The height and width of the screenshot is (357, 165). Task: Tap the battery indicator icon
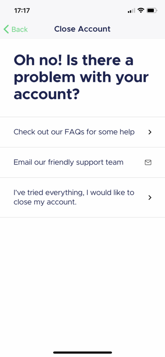[152, 10]
